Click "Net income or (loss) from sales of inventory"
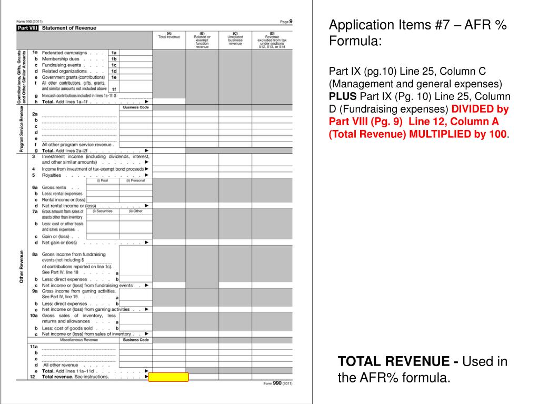Screen dimensions: 539x404 click(86, 334)
